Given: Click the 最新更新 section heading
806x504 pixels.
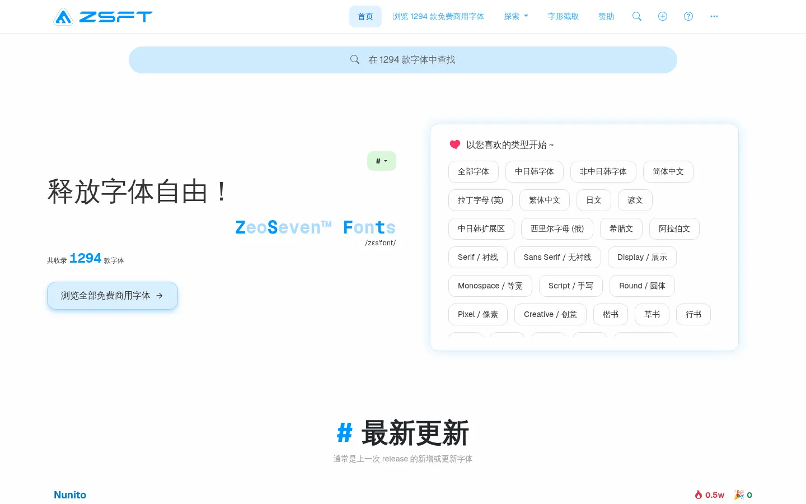Looking at the screenshot, I should pyautogui.click(x=415, y=433).
